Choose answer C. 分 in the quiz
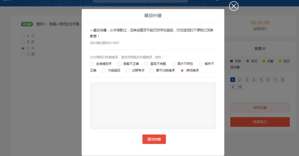The image size is (299, 156). (x=23, y=48)
